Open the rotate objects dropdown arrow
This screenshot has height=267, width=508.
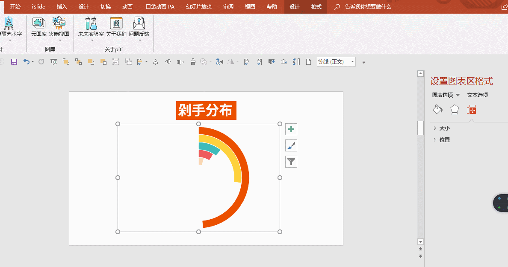tap(237, 62)
